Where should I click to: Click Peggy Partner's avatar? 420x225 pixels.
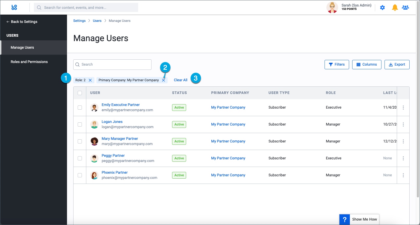[94, 158]
